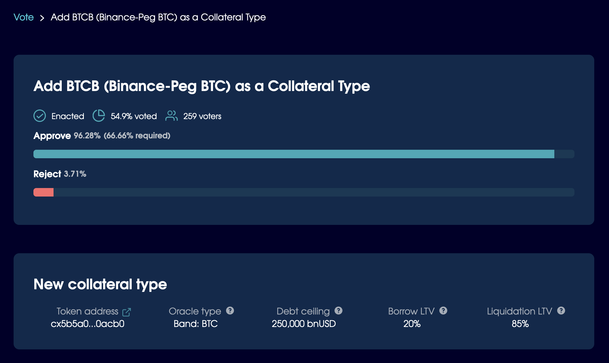Click the breadcrumb proposal title text
The height and width of the screenshot is (363, 609).
coord(158,17)
